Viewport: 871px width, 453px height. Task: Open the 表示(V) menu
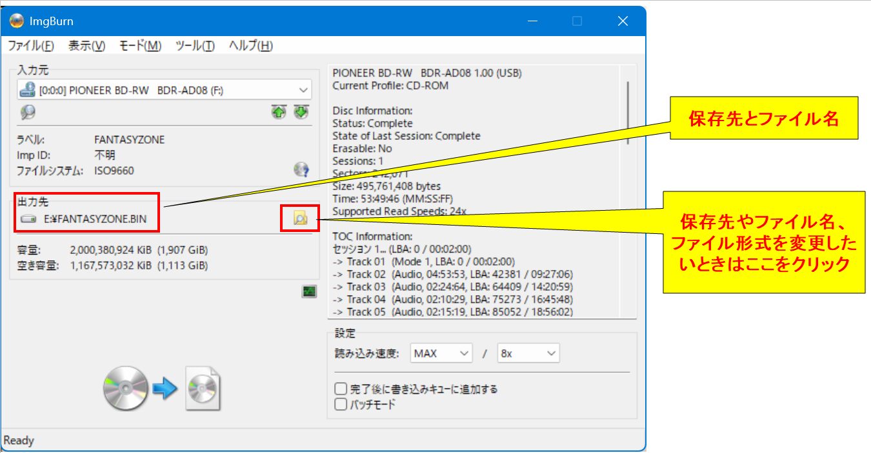(x=86, y=46)
